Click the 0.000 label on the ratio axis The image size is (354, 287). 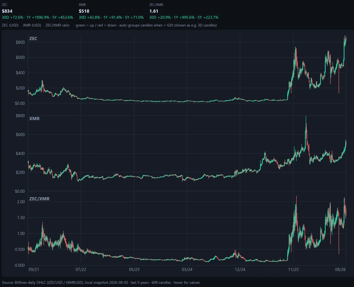coord(20,265)
